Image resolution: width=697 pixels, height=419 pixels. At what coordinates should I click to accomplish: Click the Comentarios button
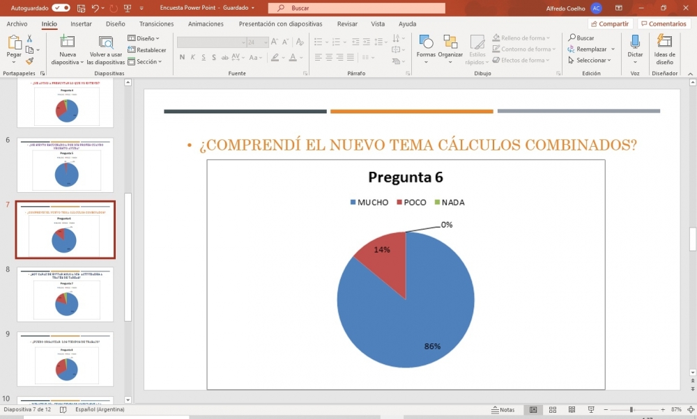(664, 24)
